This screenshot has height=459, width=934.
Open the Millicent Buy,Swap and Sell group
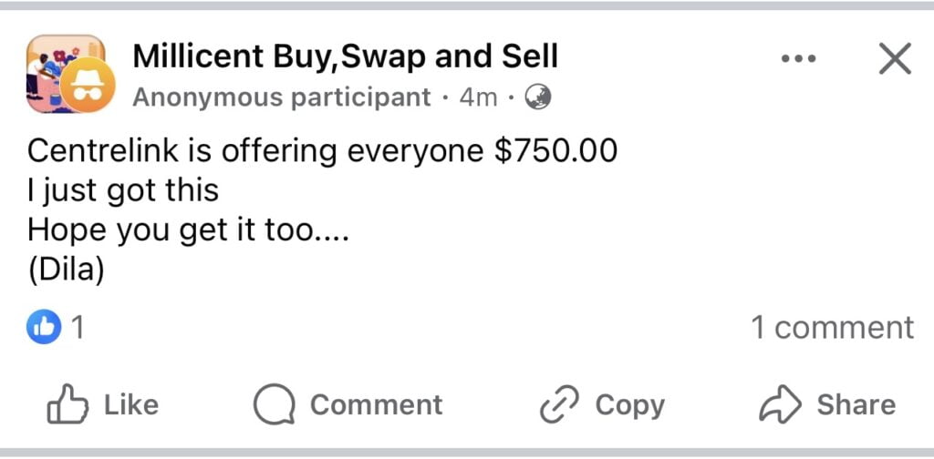coord(345,56)
